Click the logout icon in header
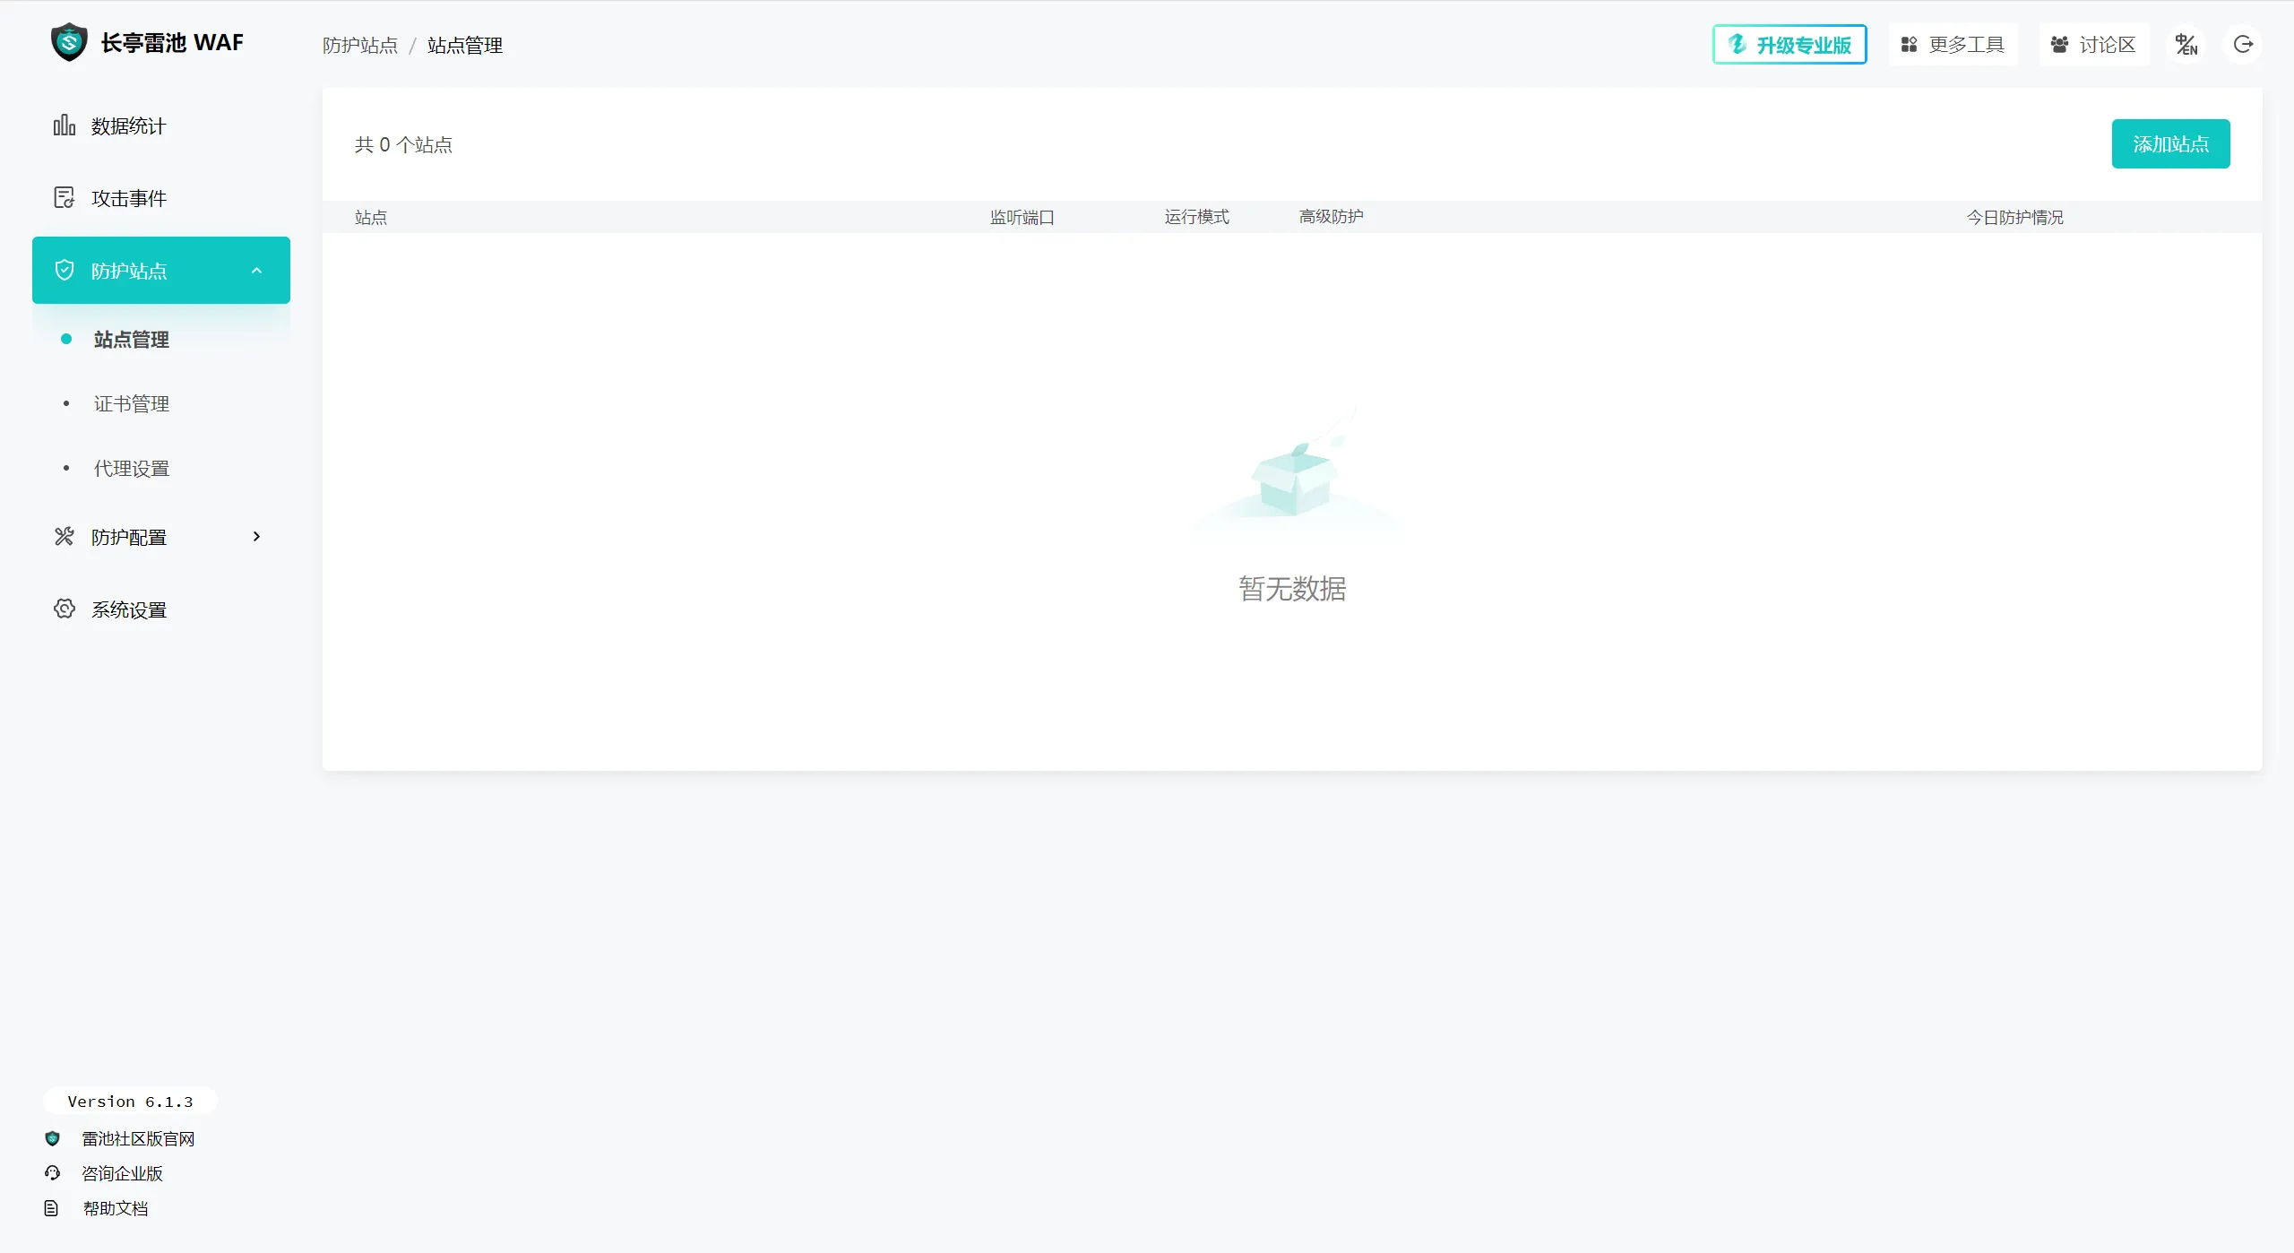This screenshot has width=2294, height=1253. point(2243,44)
